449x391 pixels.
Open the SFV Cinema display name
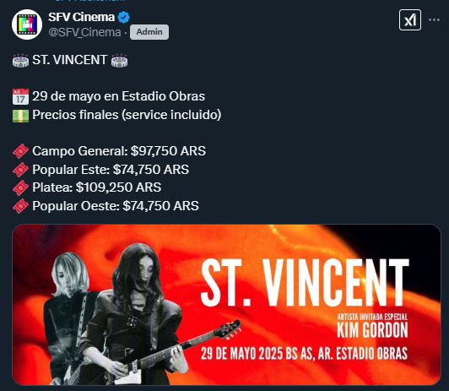tap(81, 17)
